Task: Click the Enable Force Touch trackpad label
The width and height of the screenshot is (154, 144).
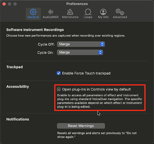Action: 86,73
